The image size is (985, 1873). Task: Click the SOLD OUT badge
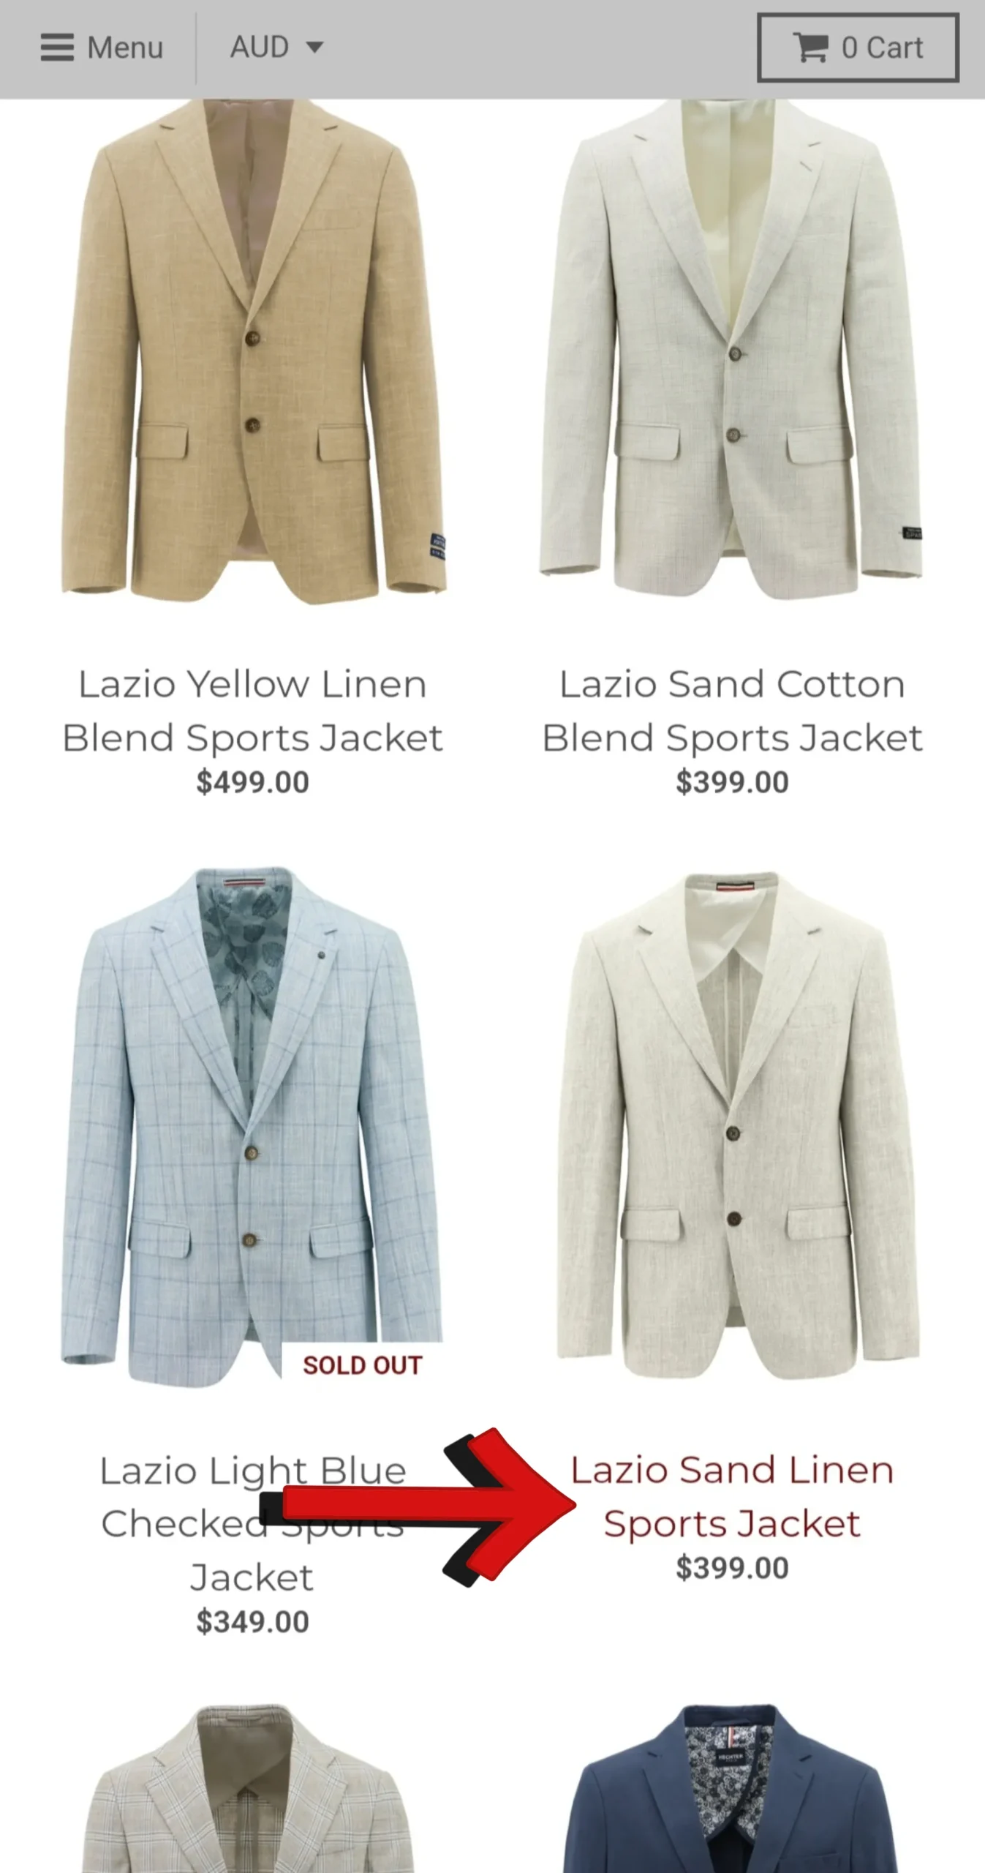click(363, 1365)
